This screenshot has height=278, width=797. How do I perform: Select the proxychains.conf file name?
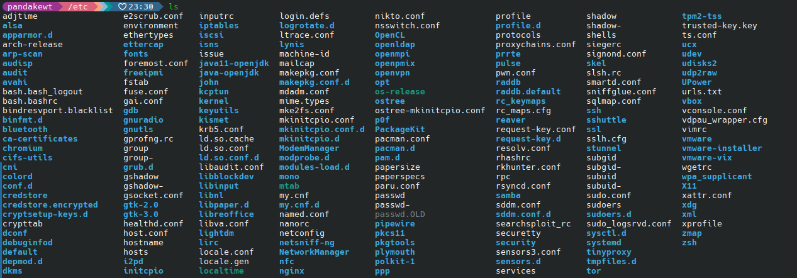535,45
